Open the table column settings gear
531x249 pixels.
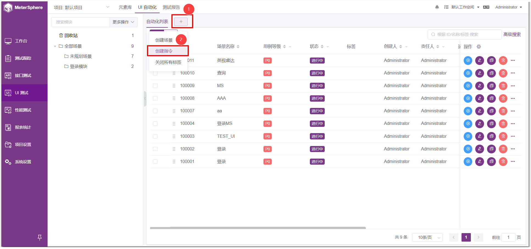(479, 47)
